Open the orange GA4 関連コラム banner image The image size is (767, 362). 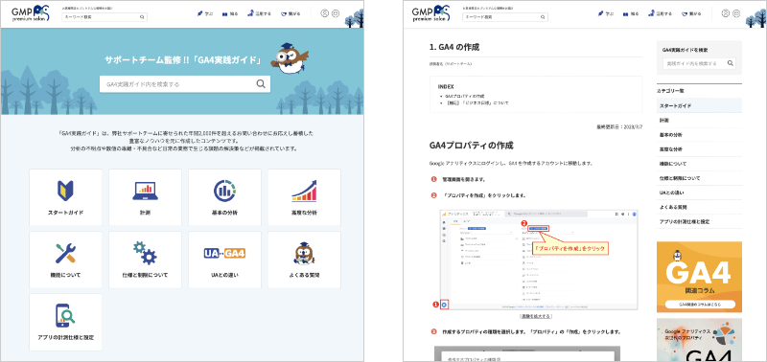pos(699,277)
